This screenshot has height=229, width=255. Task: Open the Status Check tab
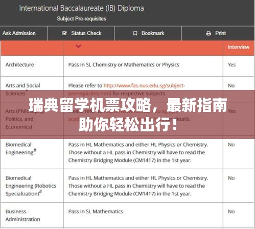click(81, 33)
